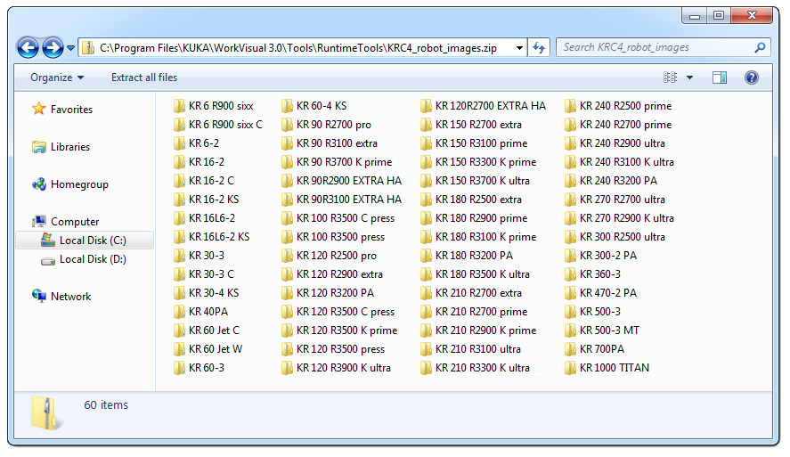Select folder KR 300-2 PA

click(600, 256)
